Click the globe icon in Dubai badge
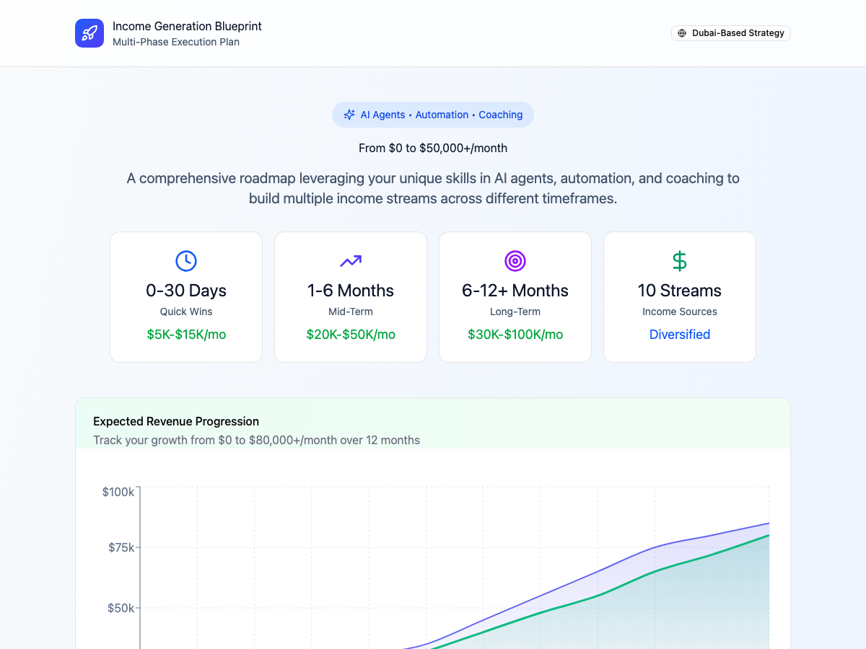This screenshot has width=866, height=649. pyautogui.click(x=682, y=33)
